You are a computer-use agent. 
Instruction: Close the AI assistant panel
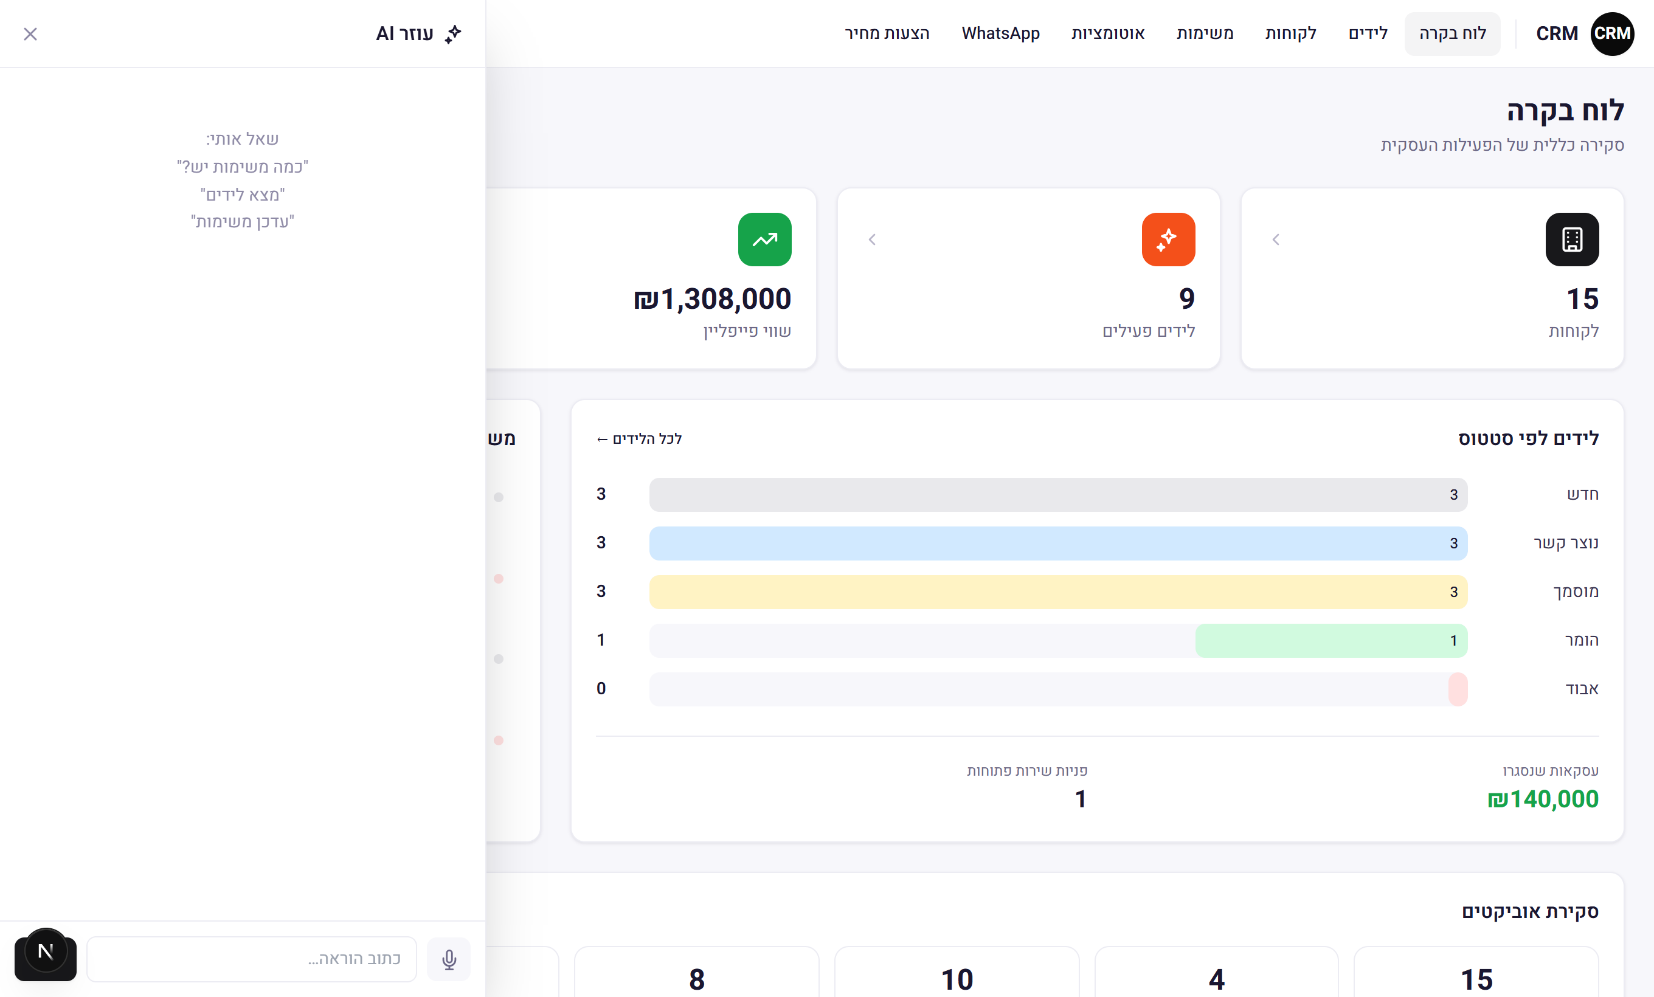tap(30, 33)
